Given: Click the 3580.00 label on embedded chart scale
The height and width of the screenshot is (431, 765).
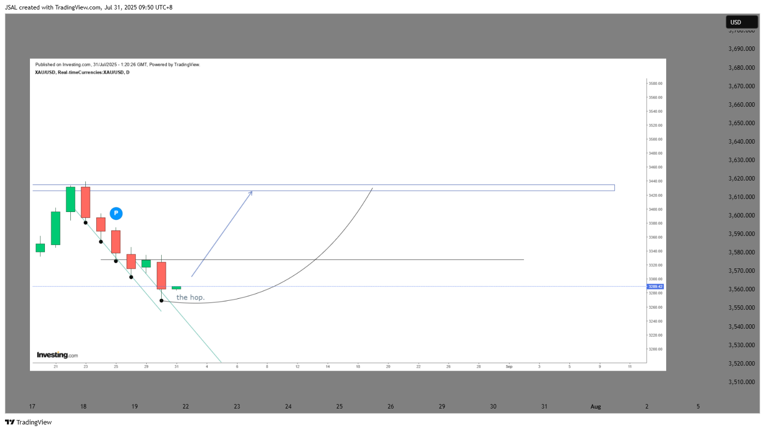Looking at the screenshot, I should [656, 83].
